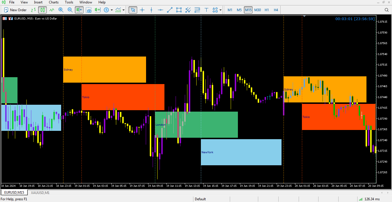Switch chart to line chart view
392x202 pixels.
pyautogui.click(x=52, y=10)
